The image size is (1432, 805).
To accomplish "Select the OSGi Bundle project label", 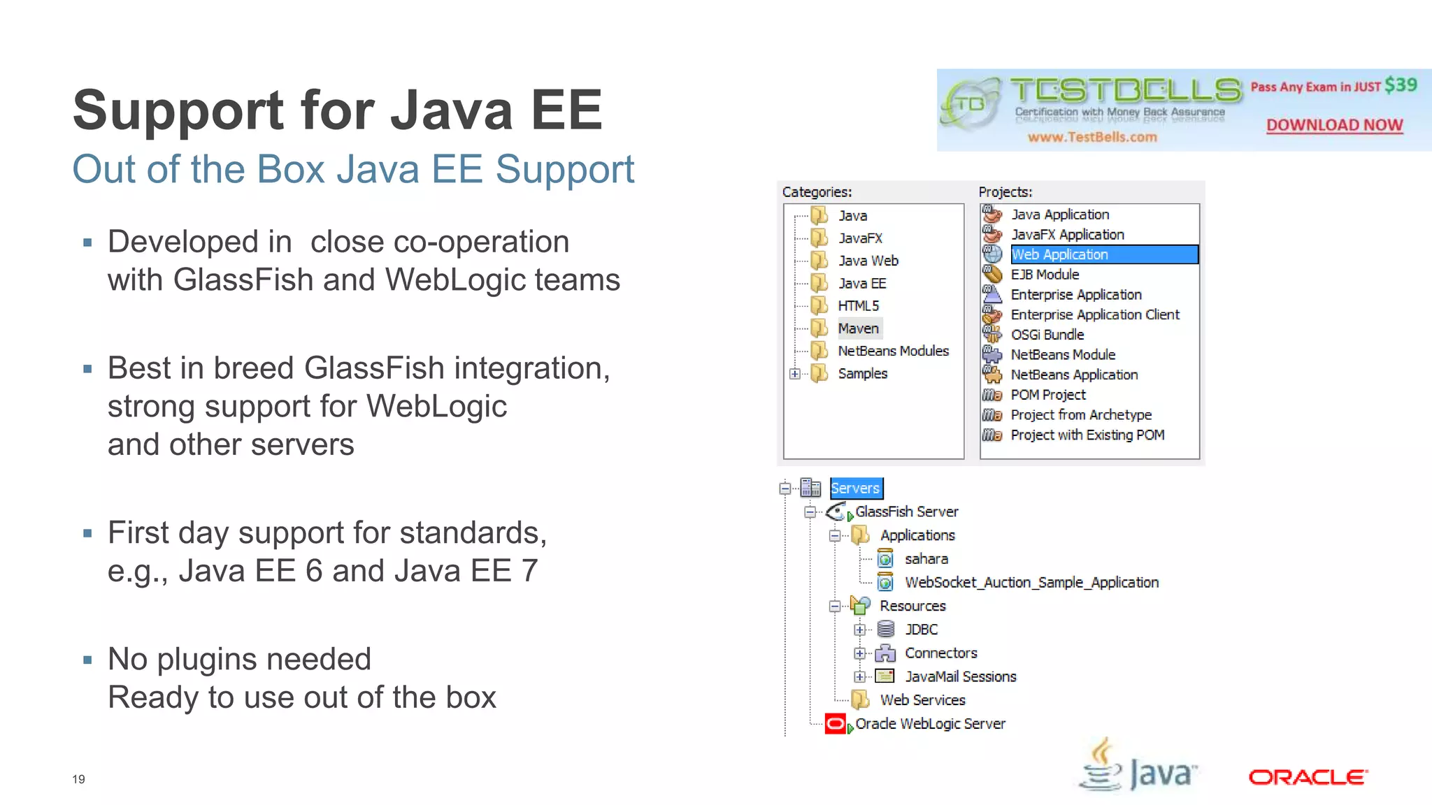I will [1047, 334].
